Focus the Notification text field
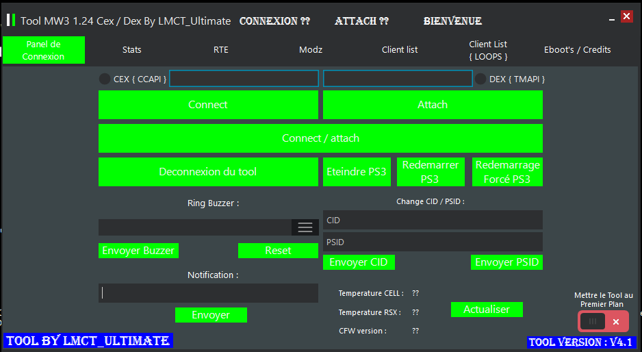The height and width of the screenshot is (352, 642). tap(208, 293)
